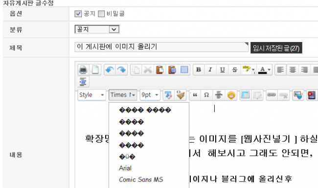Choose Comic Sans MS font
The height and width of the screenshot is (188, 318).
141,180
